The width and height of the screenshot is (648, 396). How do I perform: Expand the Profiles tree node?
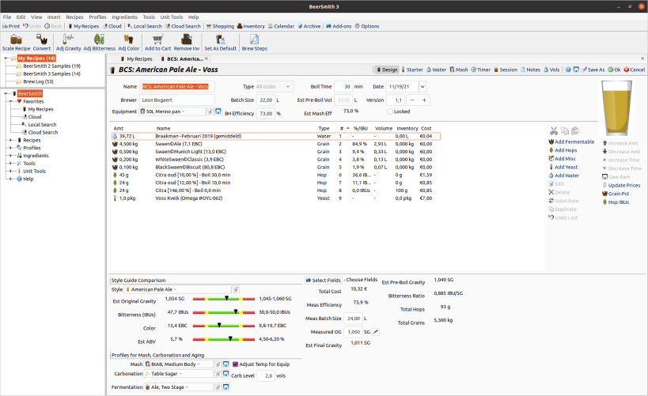click(x=11, y=148)
